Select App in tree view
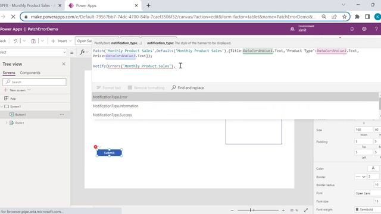The height and width of the screenshot is (214, 381). tap(13, 99)
